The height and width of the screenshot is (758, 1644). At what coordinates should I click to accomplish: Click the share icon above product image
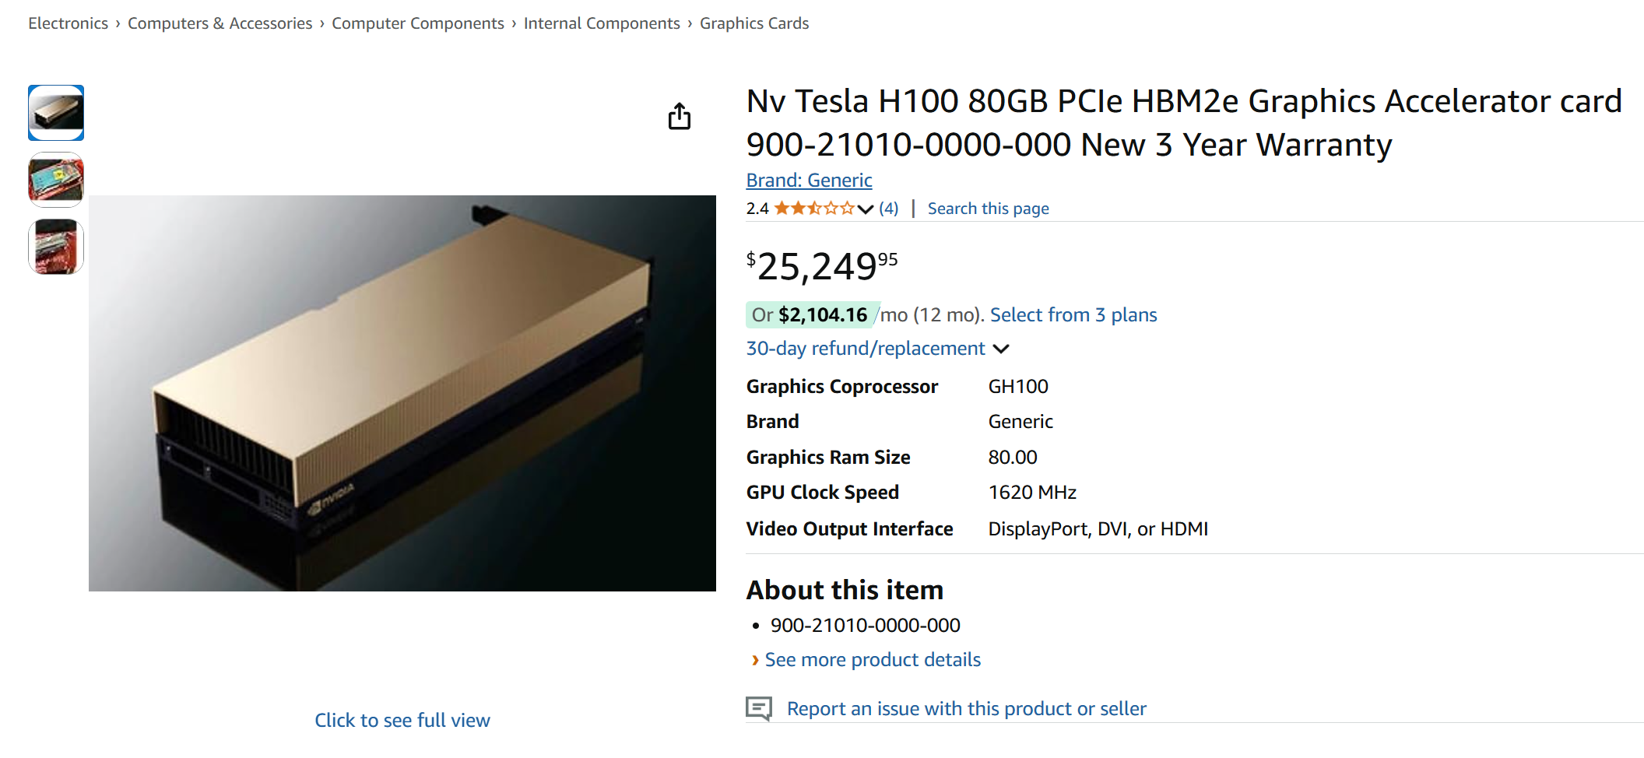[680, 116]
